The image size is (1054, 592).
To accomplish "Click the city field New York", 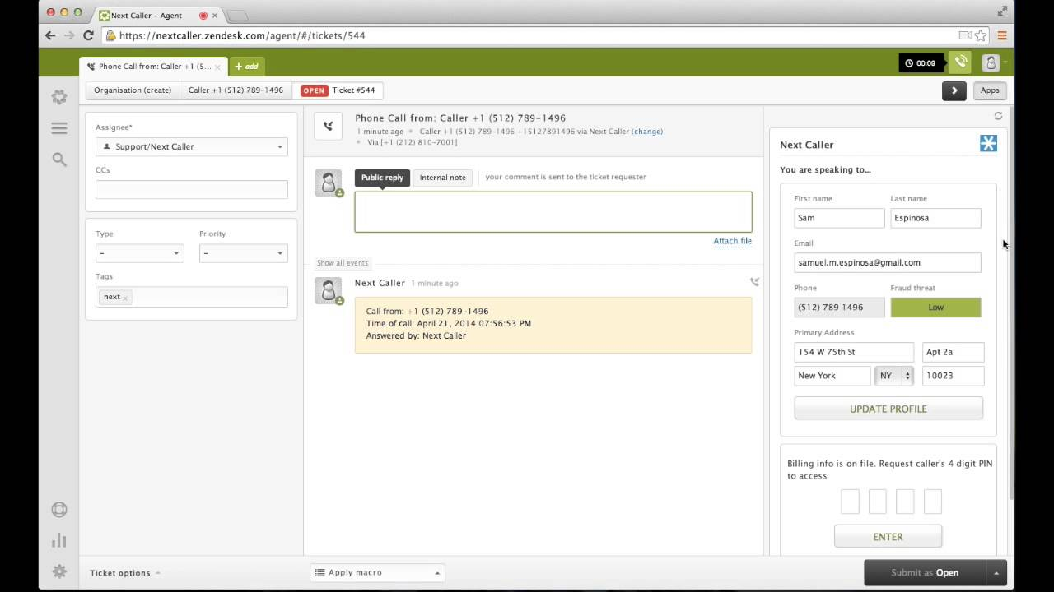I will pyautogui.click(x=832, y=376).
